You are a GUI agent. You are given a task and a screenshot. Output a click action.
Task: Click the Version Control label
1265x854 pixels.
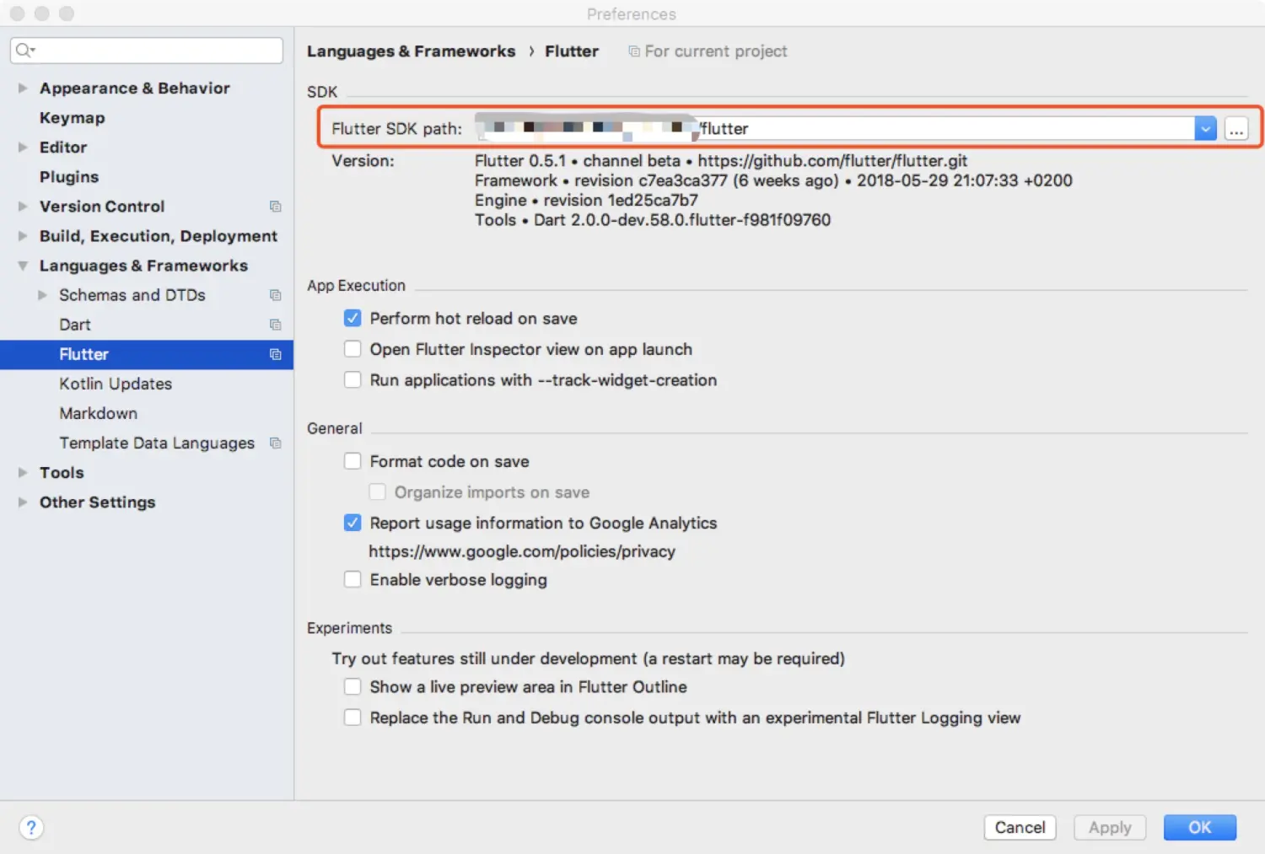click(x=102, y=207)
